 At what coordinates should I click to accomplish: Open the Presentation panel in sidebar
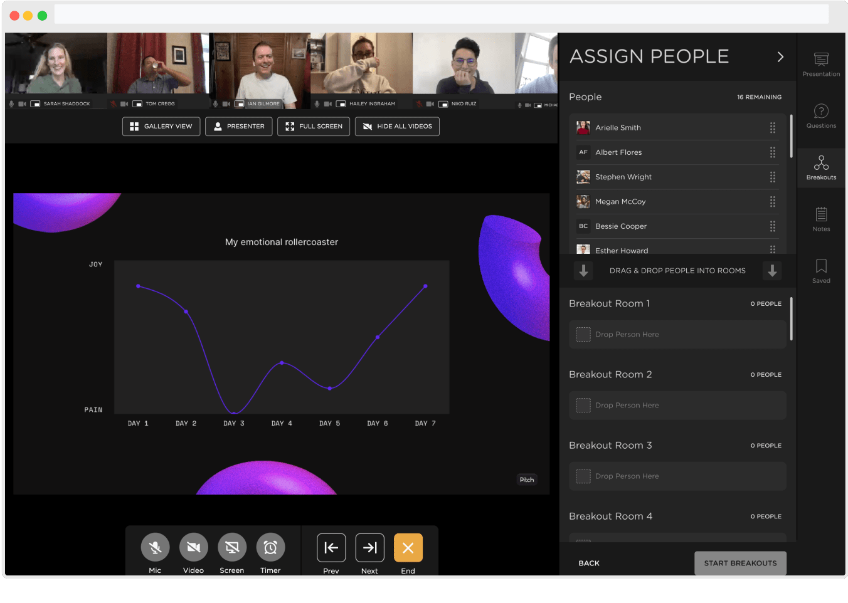(821, 65)
